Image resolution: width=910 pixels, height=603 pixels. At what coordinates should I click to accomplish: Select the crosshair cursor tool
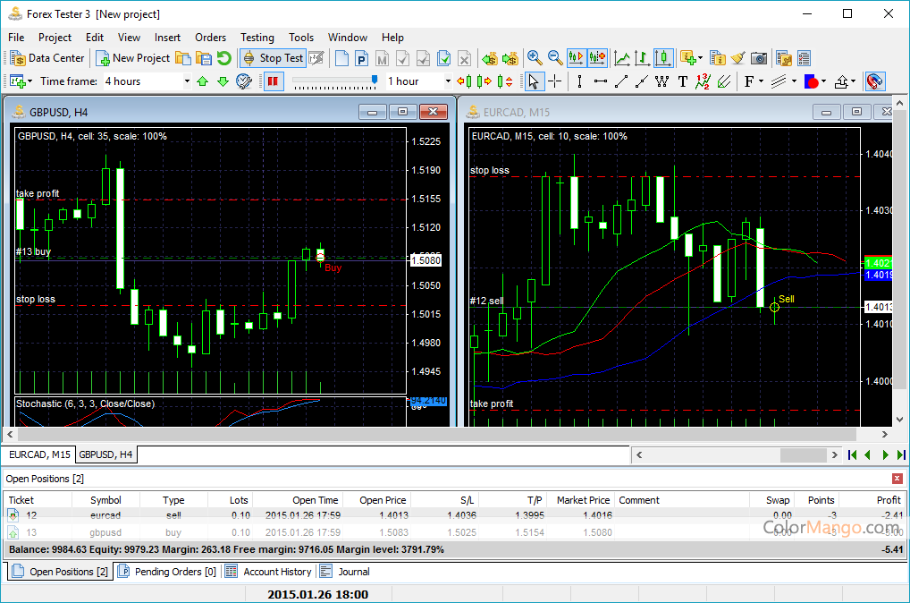pos(555,81)
